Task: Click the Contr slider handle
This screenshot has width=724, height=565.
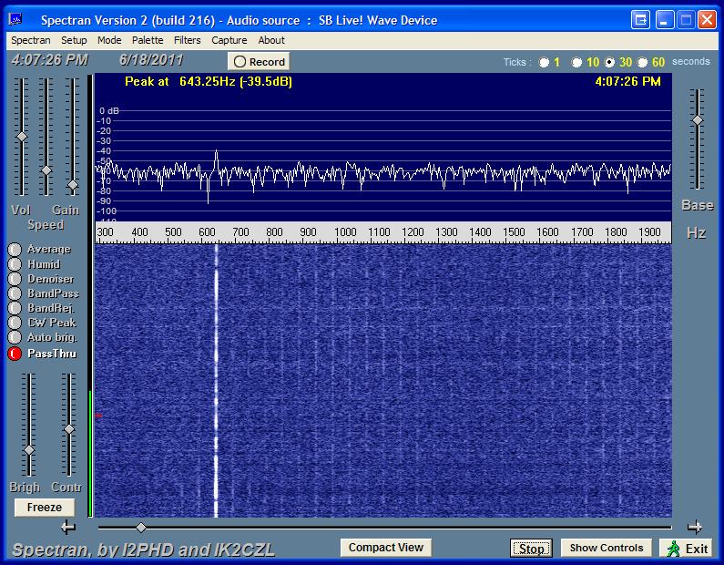Action: pyautogui.click(x=69, y=429)
